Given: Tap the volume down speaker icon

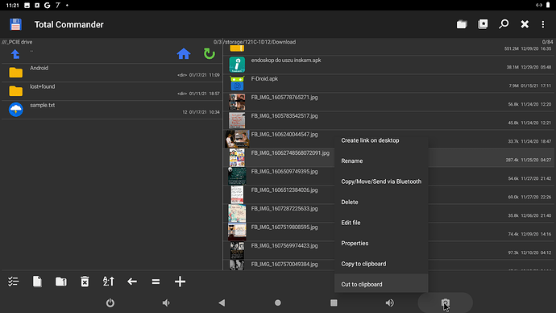Looking at the screenshot, I should (x=166, y=303).
